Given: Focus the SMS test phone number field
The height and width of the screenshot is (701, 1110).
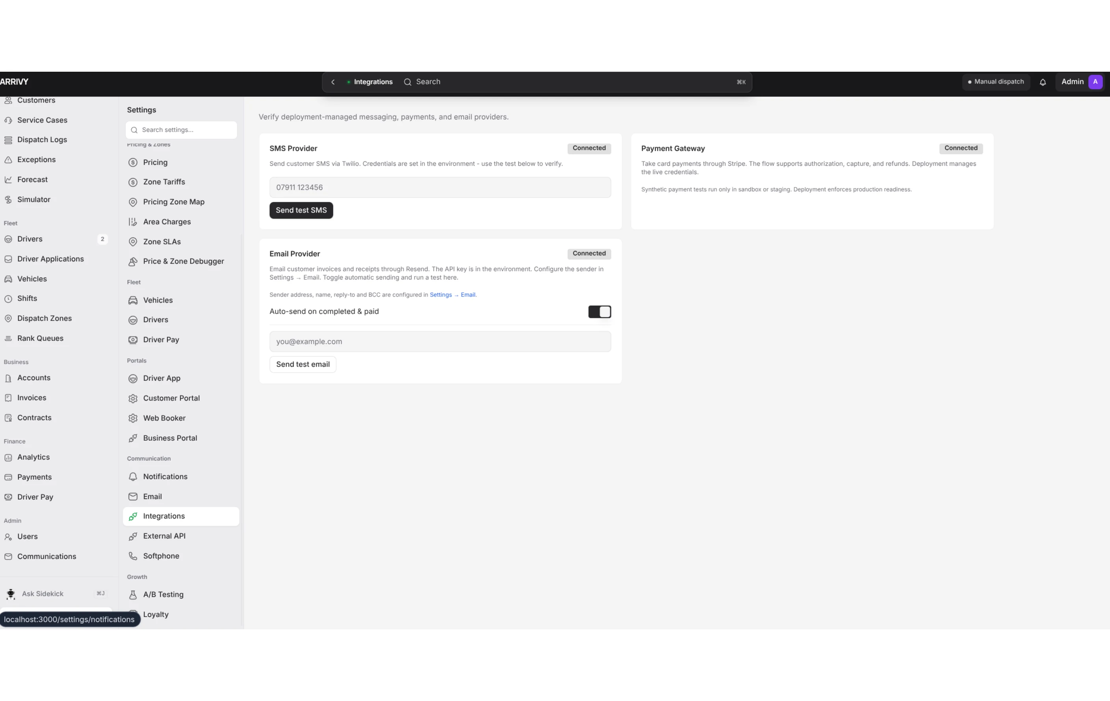Looking at the screenshot, I should [440, 188].
